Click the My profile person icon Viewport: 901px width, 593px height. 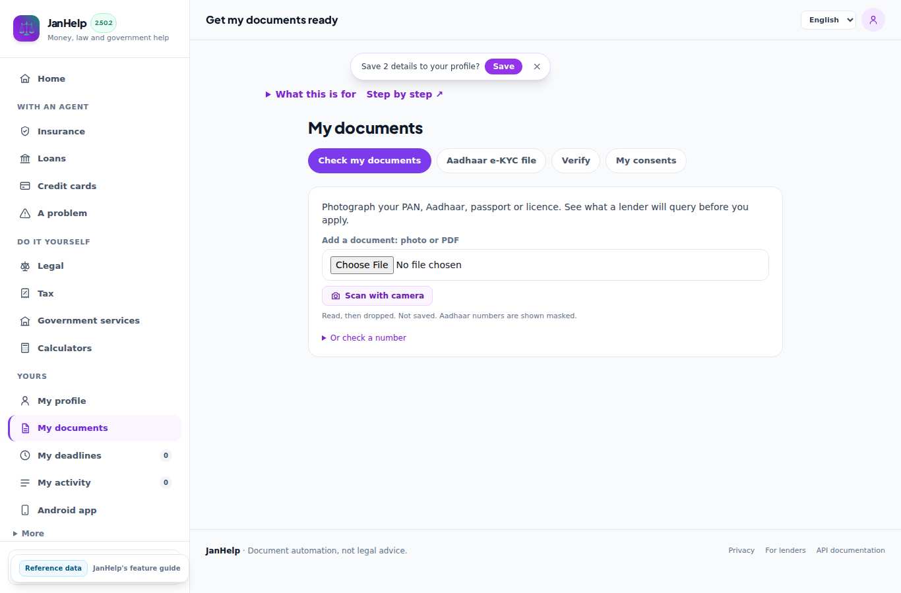tap(25, 401)
